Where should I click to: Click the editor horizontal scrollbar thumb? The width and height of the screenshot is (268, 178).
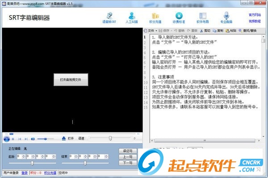tap(205, 141)
